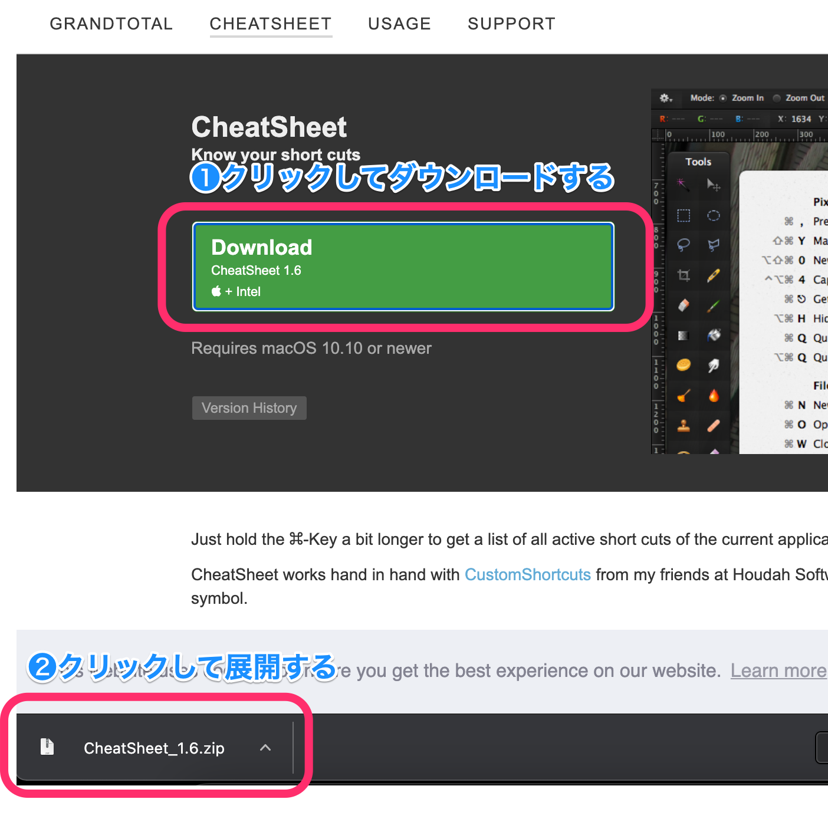This screenshot has height=822, width=828.
Task: Activate the Clone Stamp tool
Action: click(684, 425)
